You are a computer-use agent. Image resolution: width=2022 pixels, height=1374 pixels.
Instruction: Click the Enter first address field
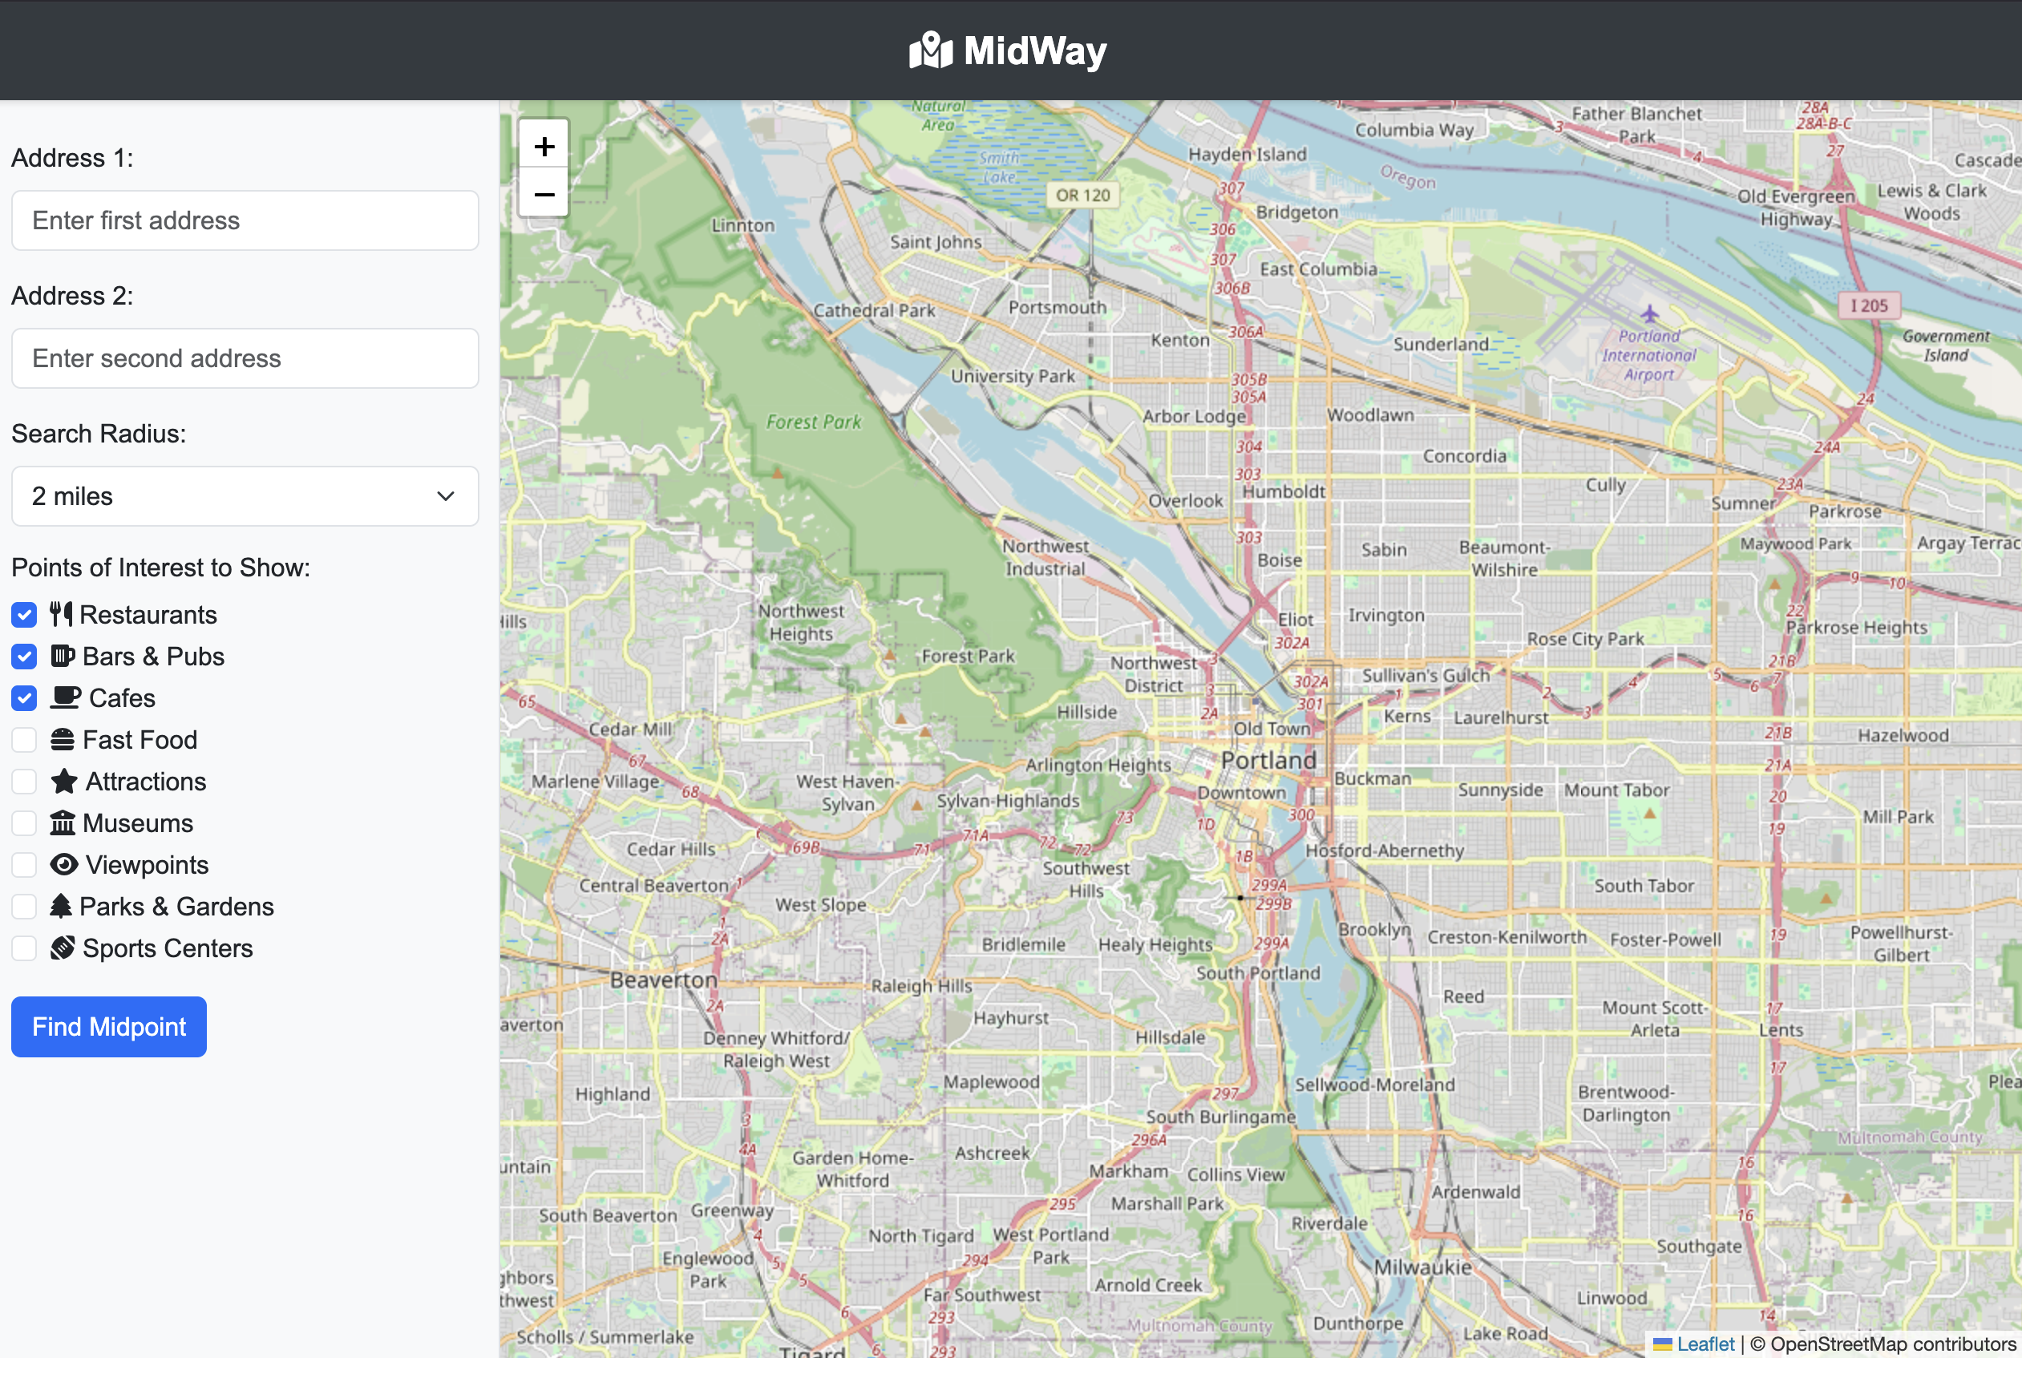(x=245, y=220)
